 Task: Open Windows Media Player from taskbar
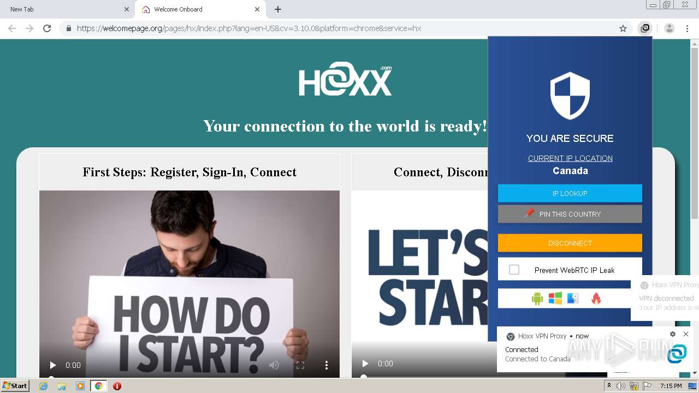pos(80,386)
